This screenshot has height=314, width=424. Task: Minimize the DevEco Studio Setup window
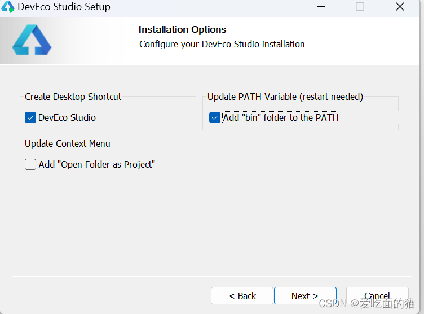[x=321, y=7]
